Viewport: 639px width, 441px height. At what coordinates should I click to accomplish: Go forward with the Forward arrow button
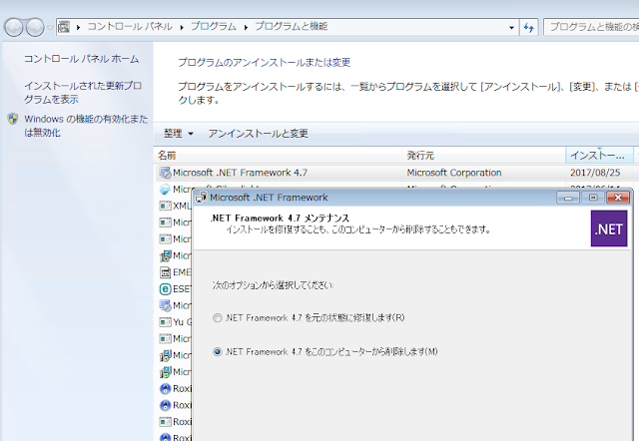(35, 28)
